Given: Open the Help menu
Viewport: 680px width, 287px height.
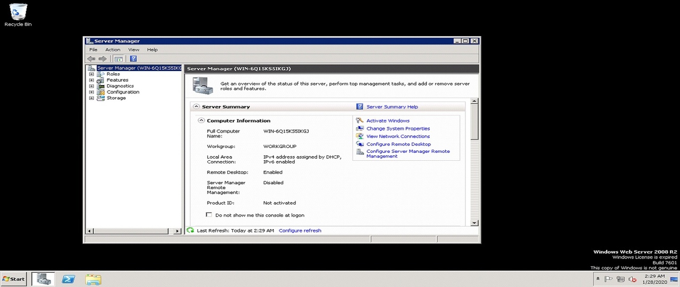Looking at the screenshot, I should 152,50.
